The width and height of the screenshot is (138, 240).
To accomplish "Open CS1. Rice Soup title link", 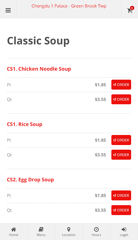I will coord(24,124).
